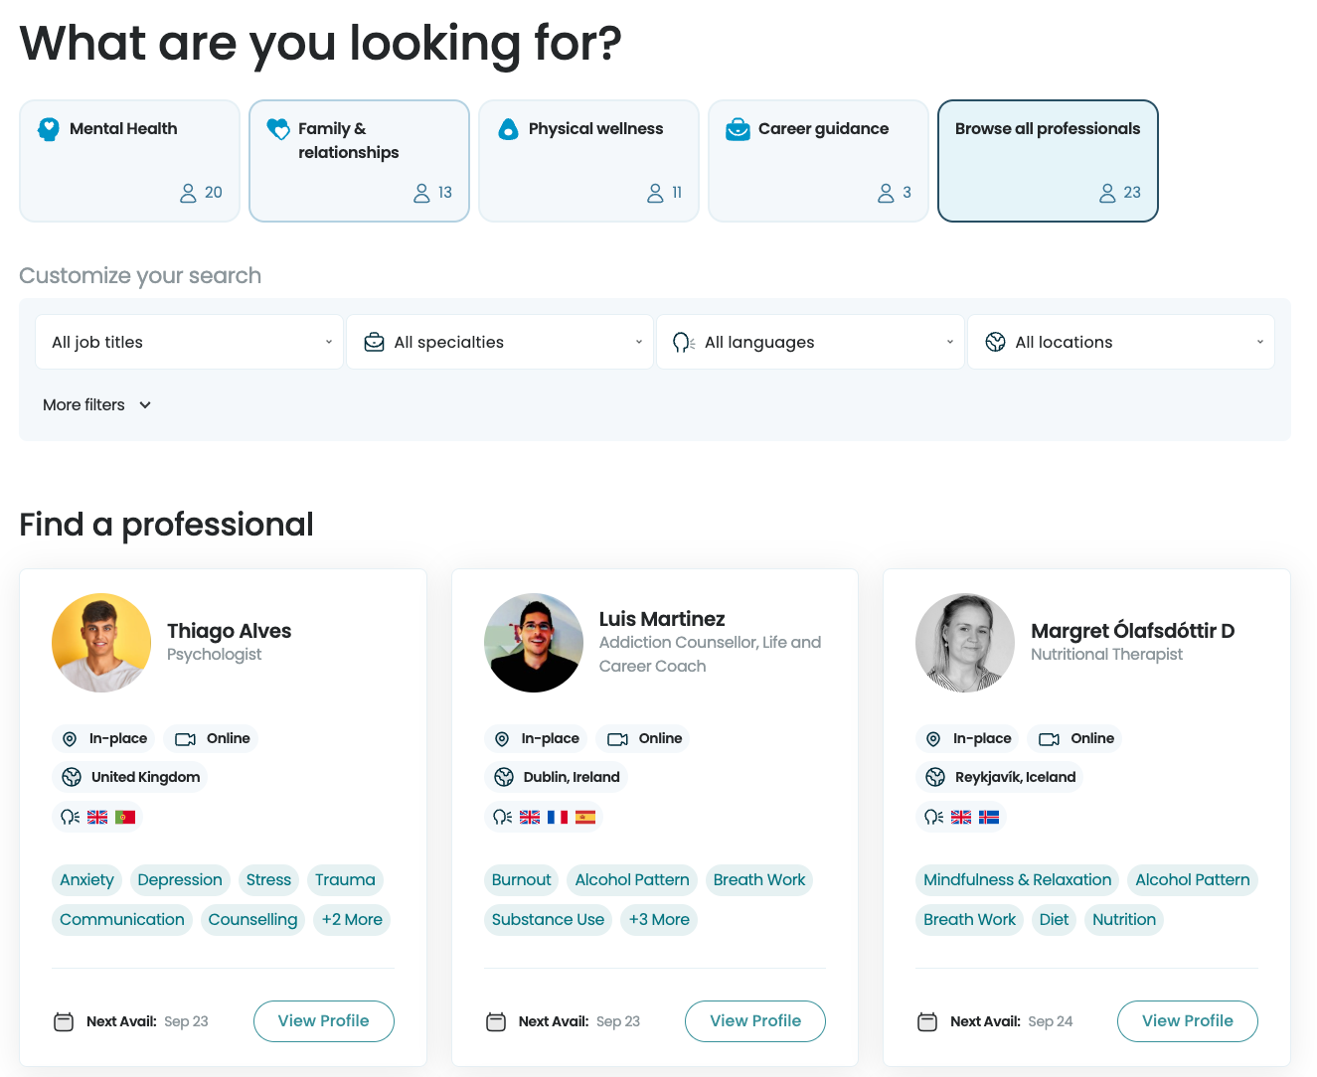Screen dimensions: 1317x1077
Task: Click the Icelandic flag on Margret's card
Action: [x=989, y=817]
